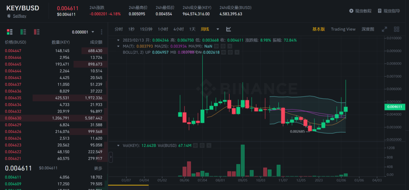Select 分时 time interval
The width and height of the screenshot is (409, 190).
click(119, 29)
